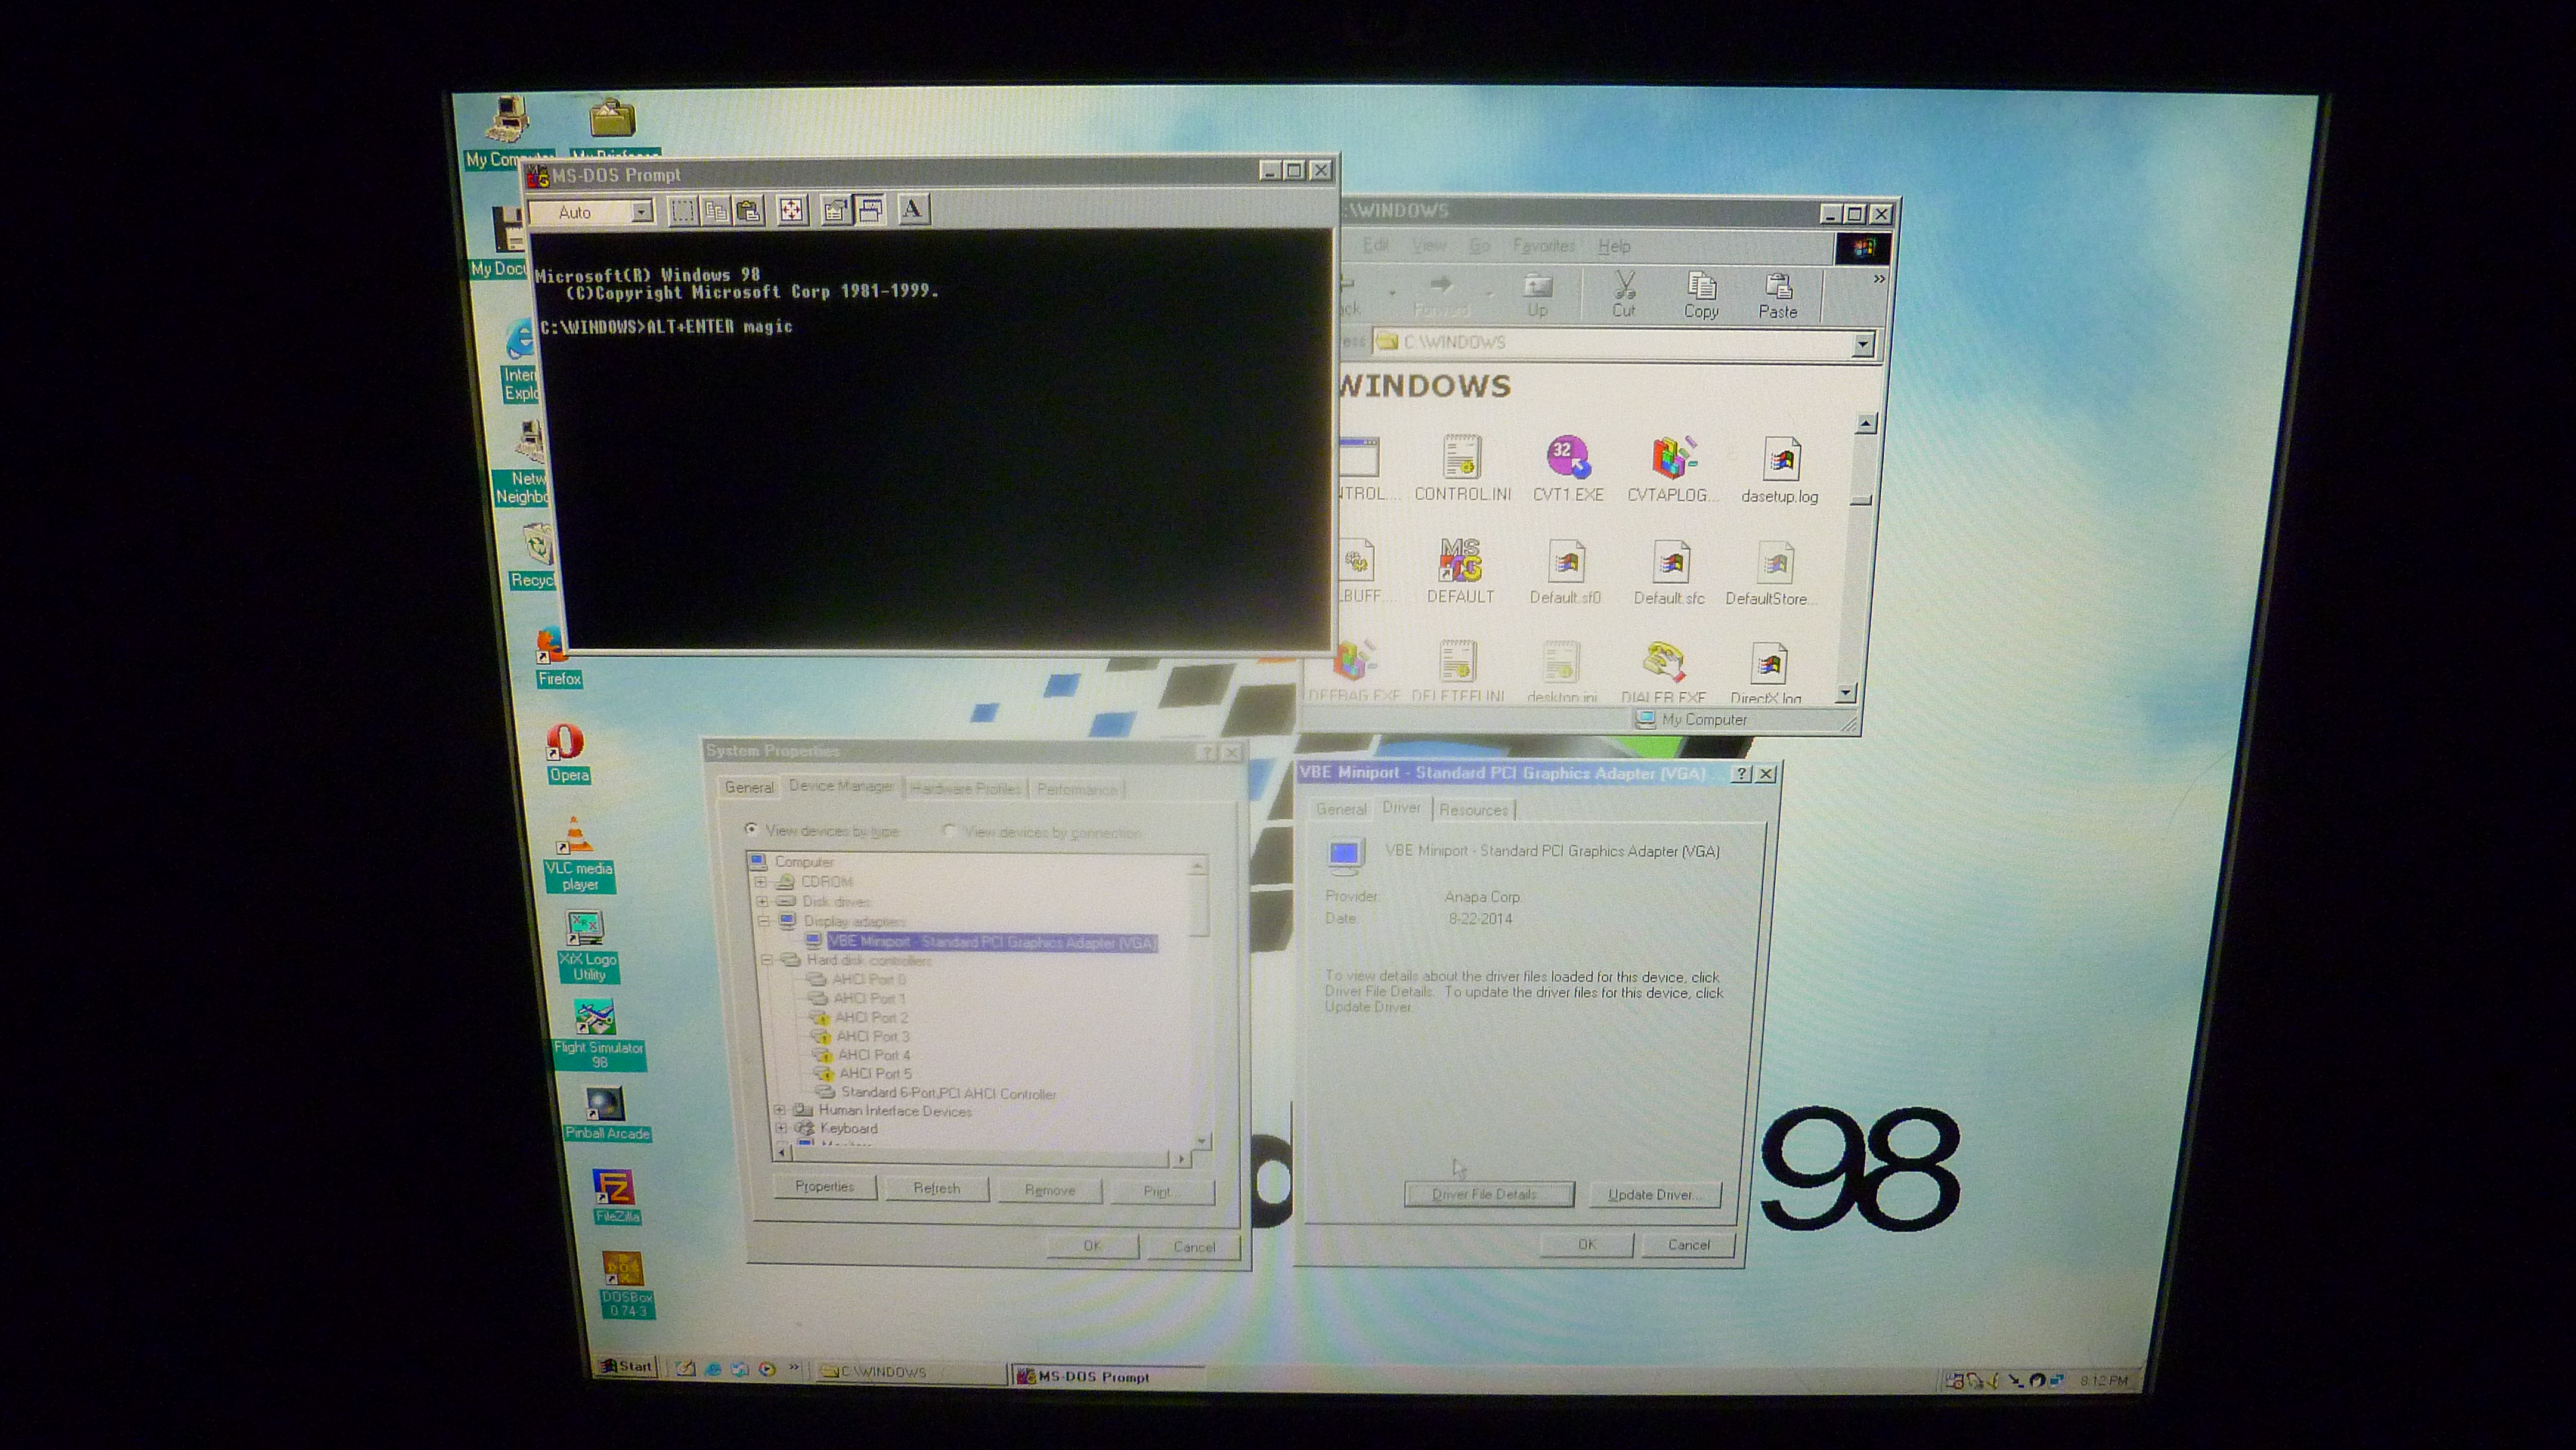Select the View devices by type radio button
This screenshot has height=1450, width=2576.
click(751, 829)
